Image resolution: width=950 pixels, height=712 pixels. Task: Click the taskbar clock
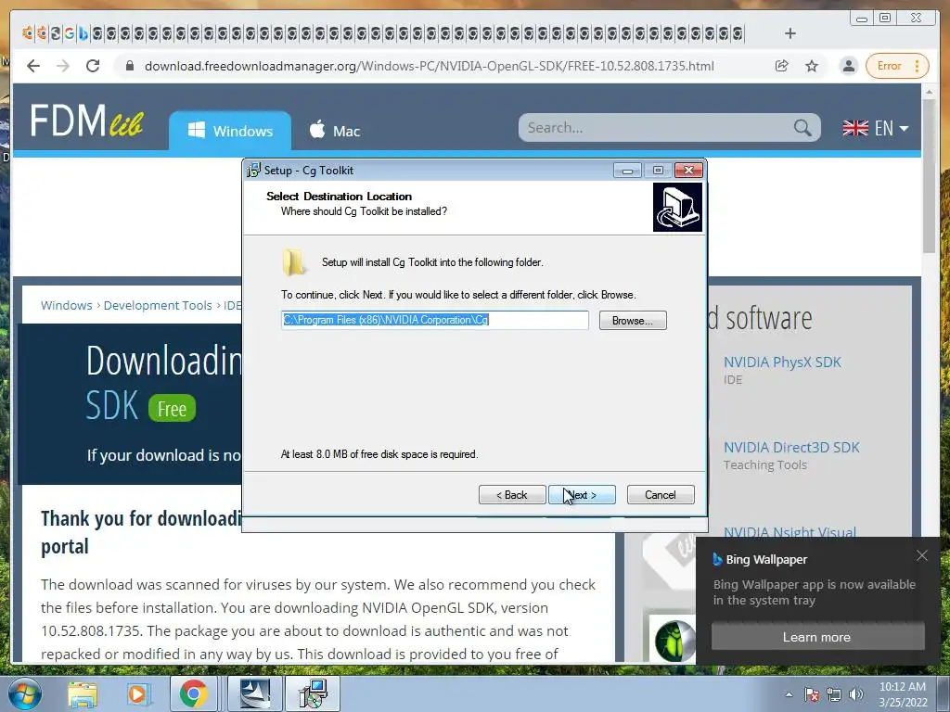[x=903, y=694]
